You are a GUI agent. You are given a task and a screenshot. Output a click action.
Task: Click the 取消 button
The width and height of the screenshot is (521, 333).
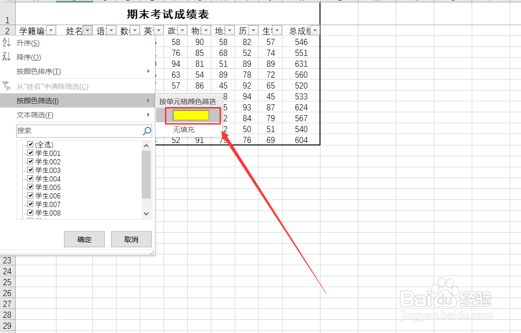click(x=131, y=239)
